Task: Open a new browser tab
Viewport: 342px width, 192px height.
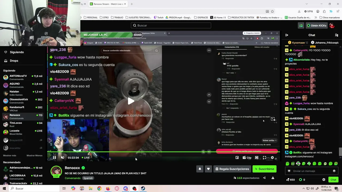Action: pos(131,4)
